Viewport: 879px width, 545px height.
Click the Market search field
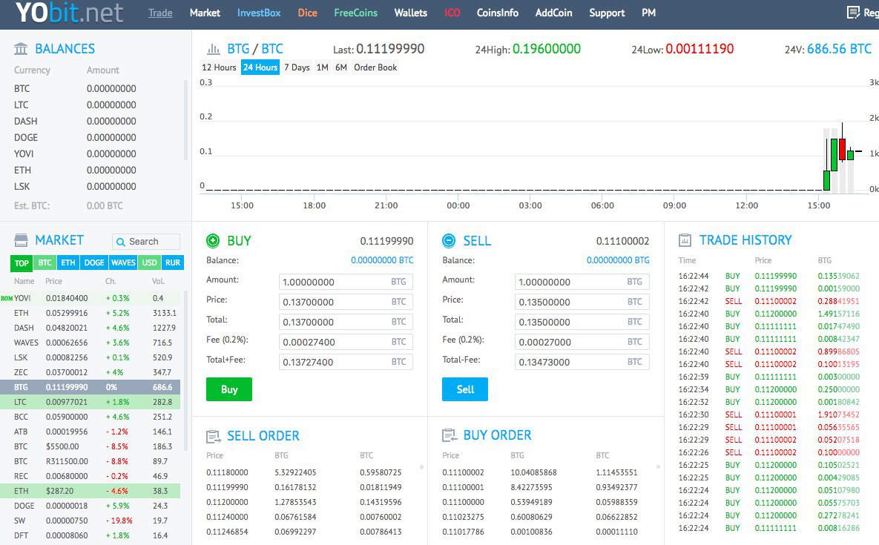(x=145, y=242)
